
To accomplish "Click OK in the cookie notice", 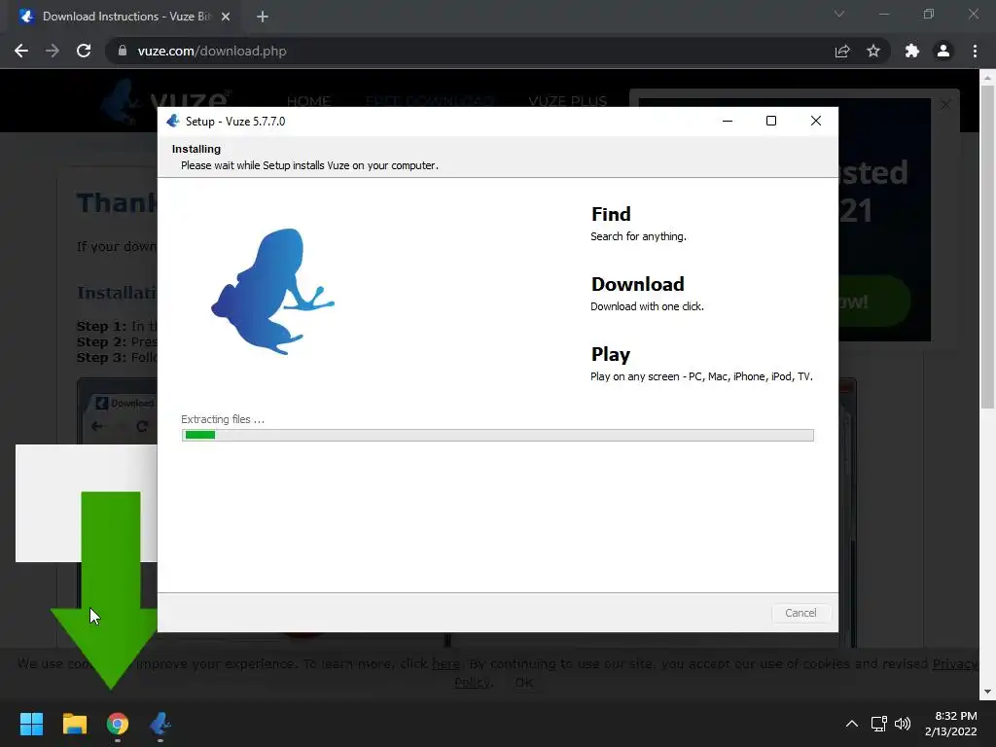I will click(x=524, y=682).
